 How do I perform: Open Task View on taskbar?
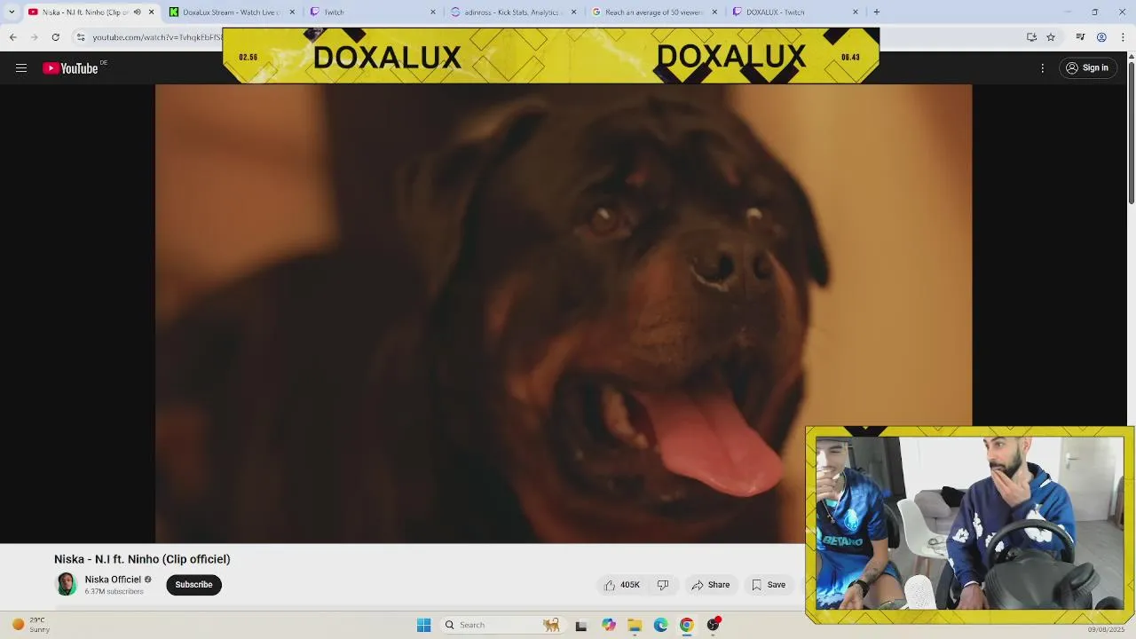coord(581,625)
